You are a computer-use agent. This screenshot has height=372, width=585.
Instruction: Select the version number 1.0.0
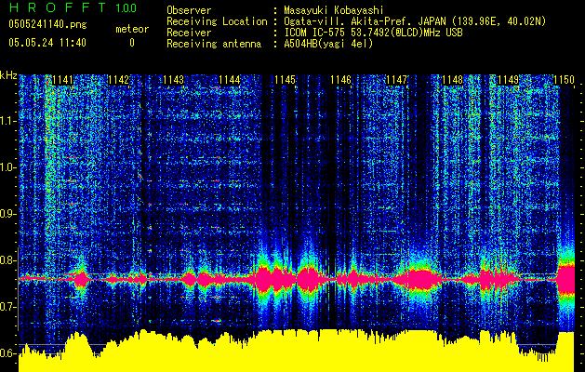pyautogui.click(x=126, y=7)
